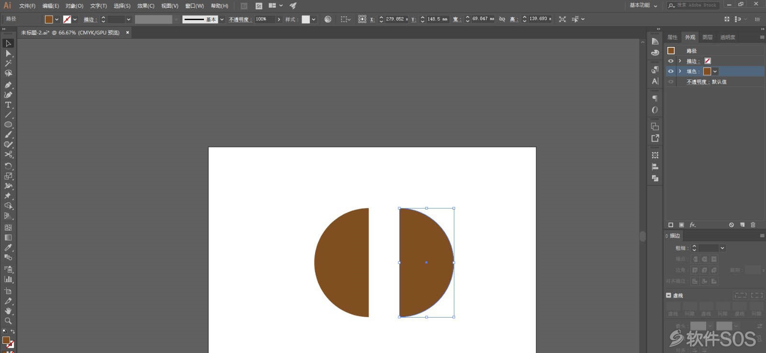Switch to the 属性 properties tab
Viewport: 766px width, 353px height.
[673, 37]
